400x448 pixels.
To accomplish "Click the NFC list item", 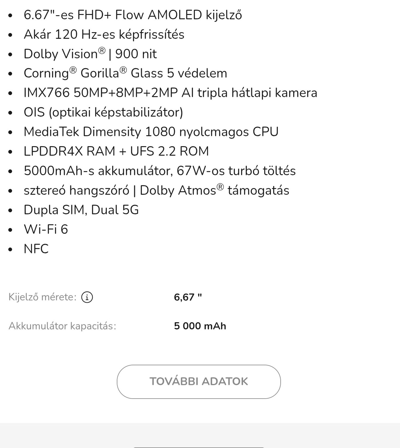I will (x=36, y=249).
